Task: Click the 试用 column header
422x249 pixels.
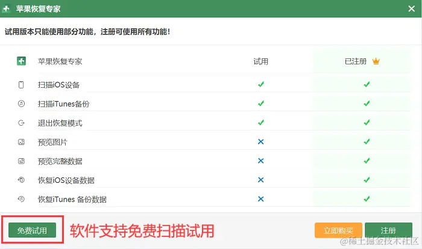Action: point(261,61)
